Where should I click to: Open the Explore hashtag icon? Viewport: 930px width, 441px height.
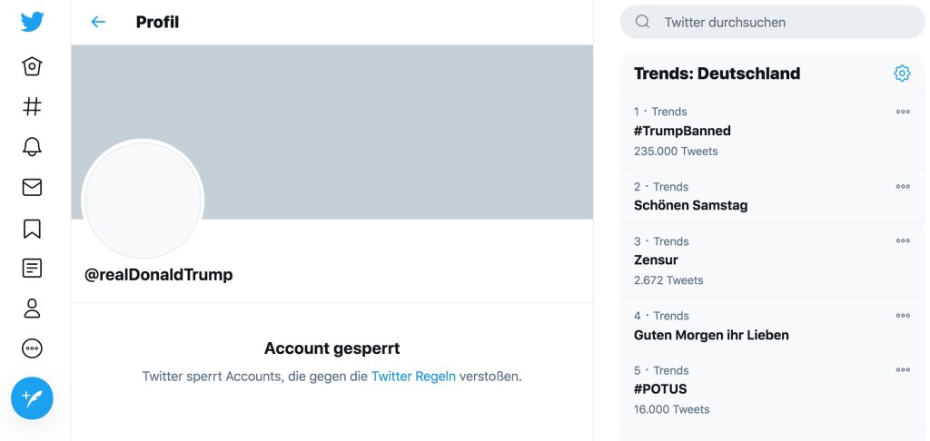tap(32, 106)
